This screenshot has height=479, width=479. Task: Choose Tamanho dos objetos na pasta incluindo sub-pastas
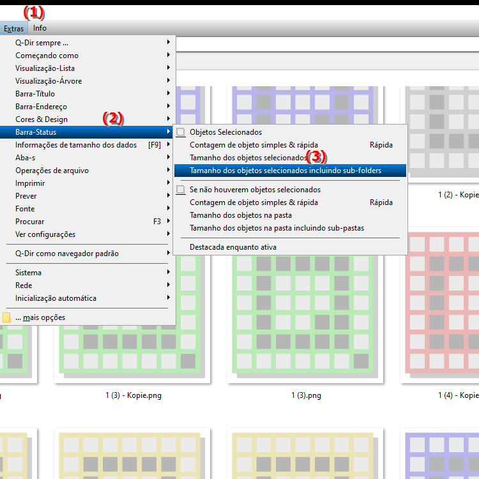coord(277,228)
